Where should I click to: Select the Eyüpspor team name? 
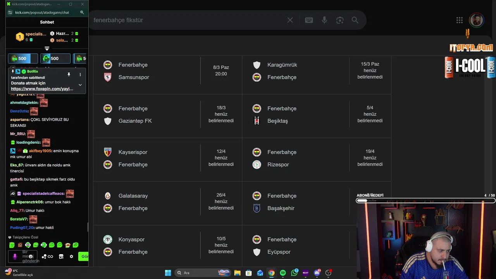[x=279, y=252]
